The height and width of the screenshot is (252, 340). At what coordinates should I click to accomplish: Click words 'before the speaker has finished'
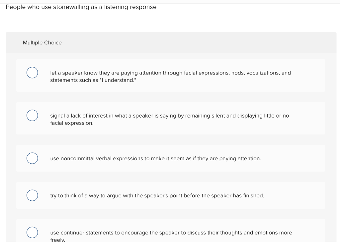(x=226, y=196)
